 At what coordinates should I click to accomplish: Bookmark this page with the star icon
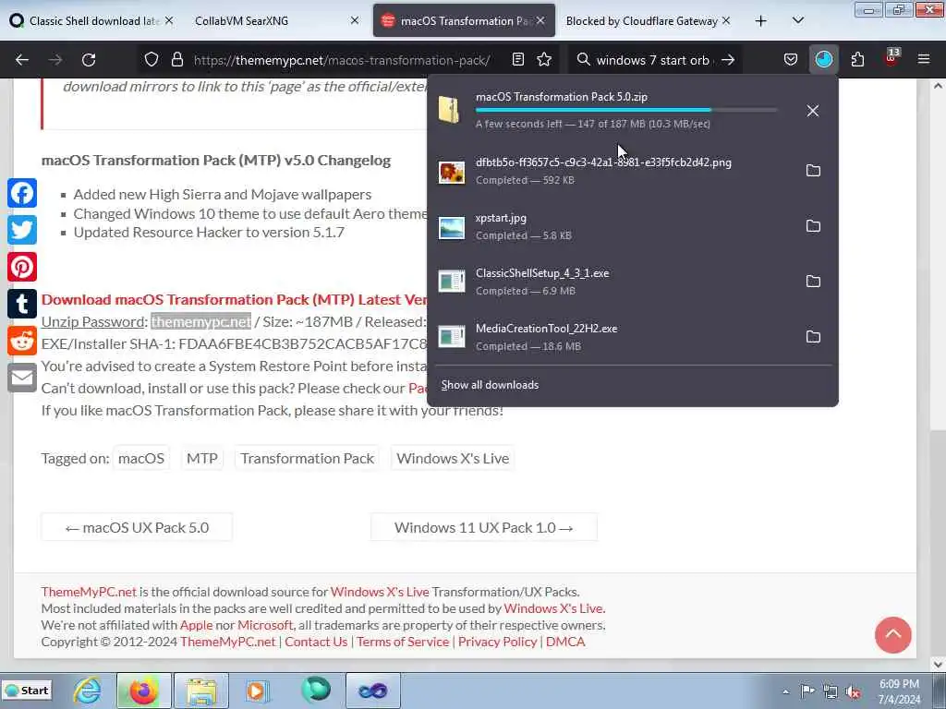point(544,60)
